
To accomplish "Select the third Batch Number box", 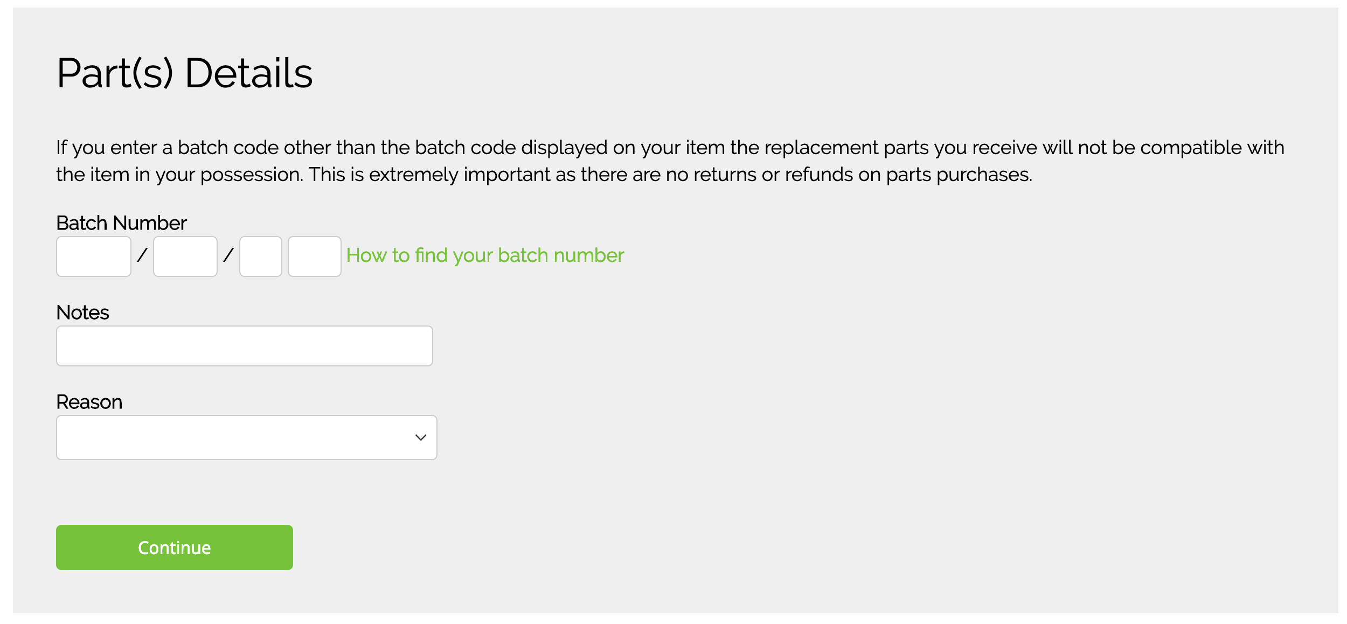I will click(x=261, y=256).
